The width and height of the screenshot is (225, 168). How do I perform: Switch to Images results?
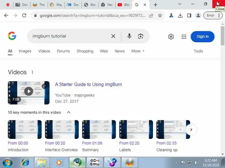[25, 51]
